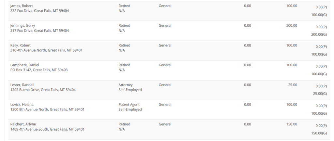Image resolution: width=334 pixels, height=141 pixels.
Task: Select the James, Robert contributor name
Action: tap(22, 6)
